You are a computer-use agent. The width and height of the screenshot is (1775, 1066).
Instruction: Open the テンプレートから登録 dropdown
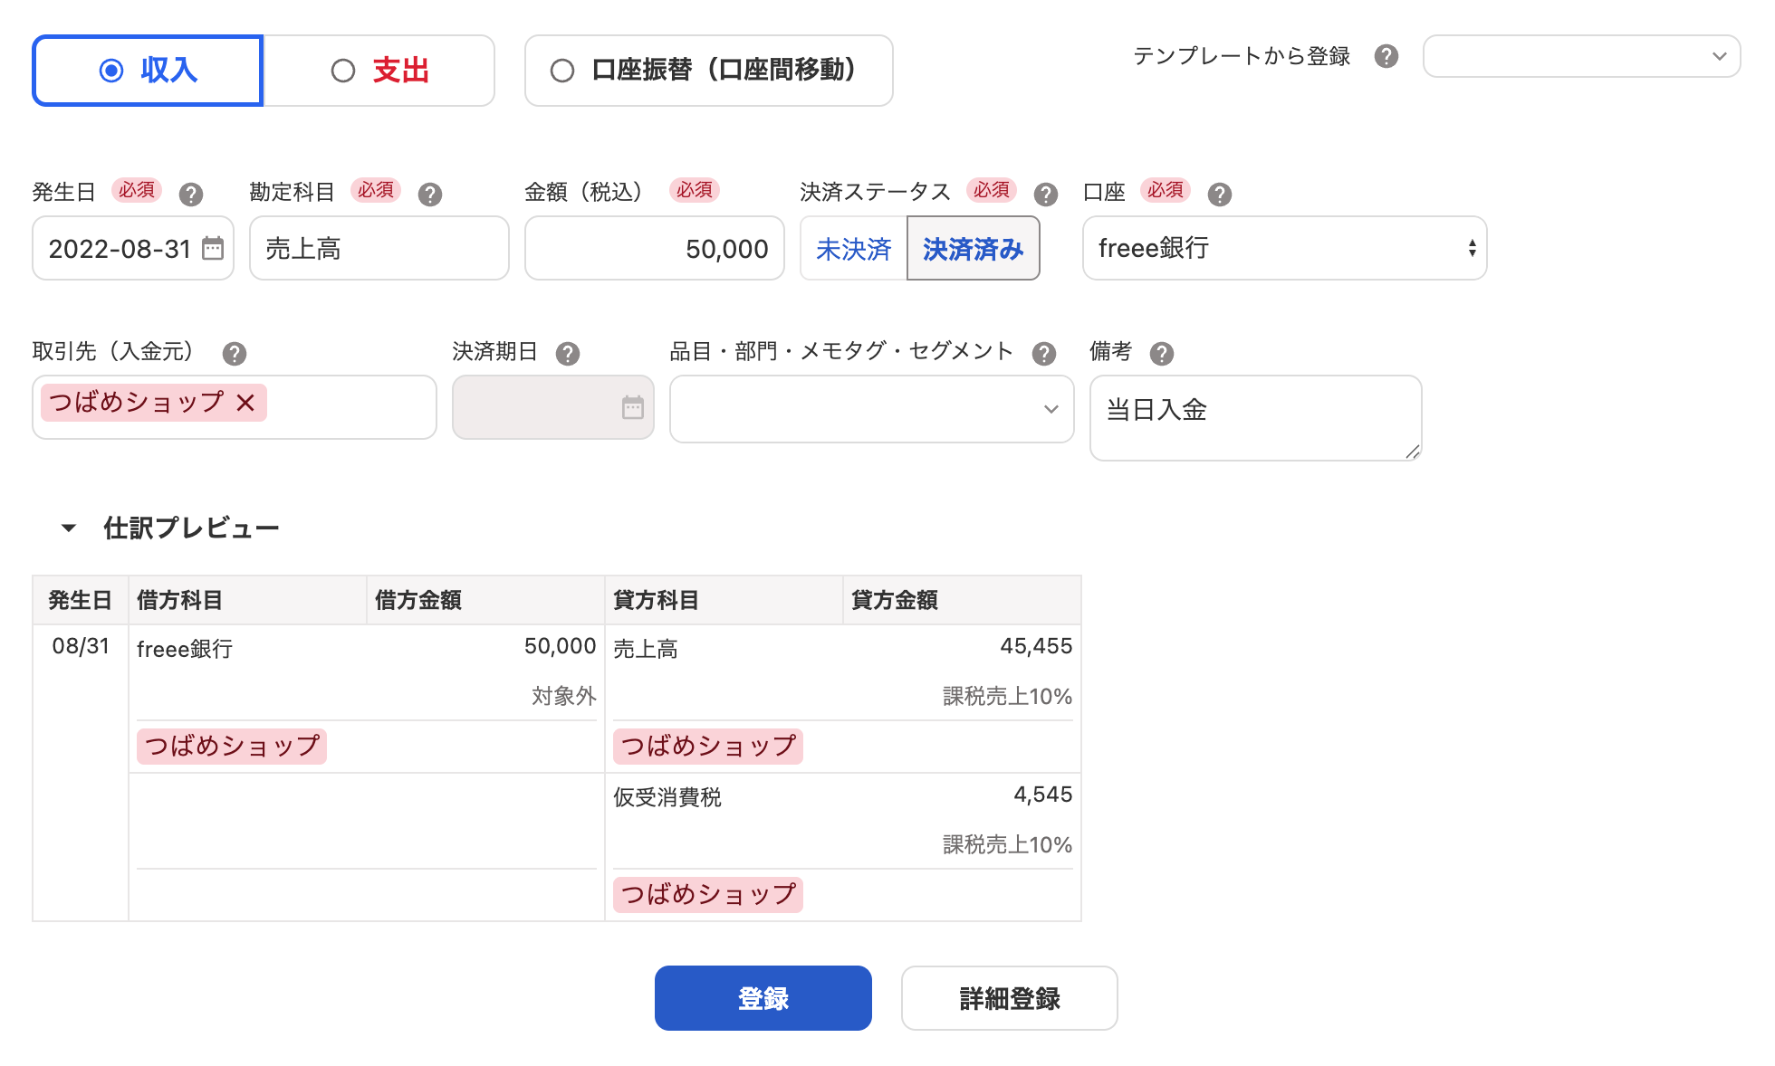pos(1581,56)
